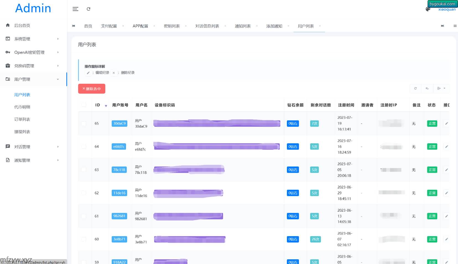Click the red 删除选中 button
This screenshot has height=264, width=458.
91,89
